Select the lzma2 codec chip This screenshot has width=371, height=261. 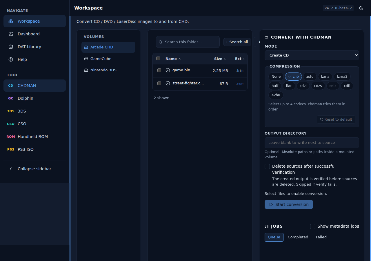click(342, 77)
